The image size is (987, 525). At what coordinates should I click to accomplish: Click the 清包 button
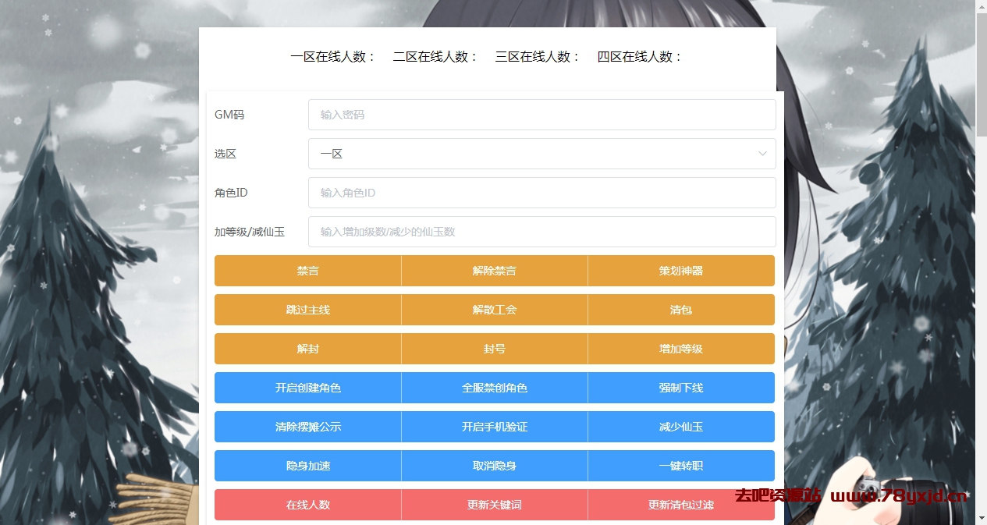(x=681, y=310)
